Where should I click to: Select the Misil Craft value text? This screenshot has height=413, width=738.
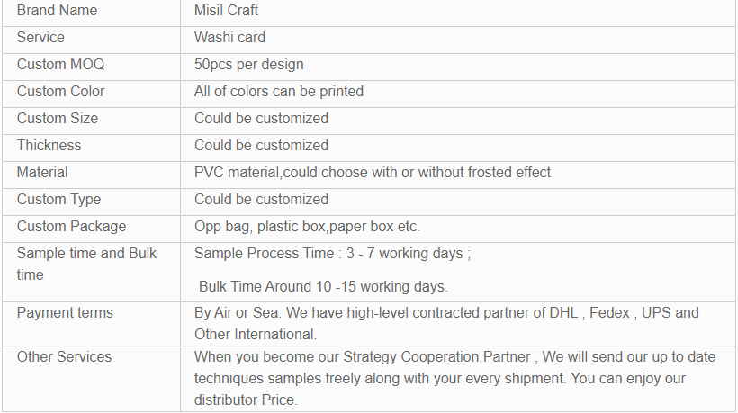pos(226,11)
